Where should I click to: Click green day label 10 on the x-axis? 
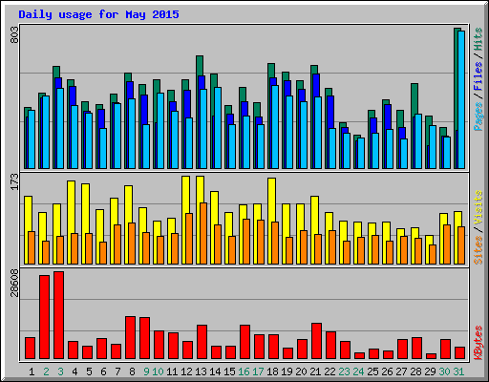coord(158,371)
